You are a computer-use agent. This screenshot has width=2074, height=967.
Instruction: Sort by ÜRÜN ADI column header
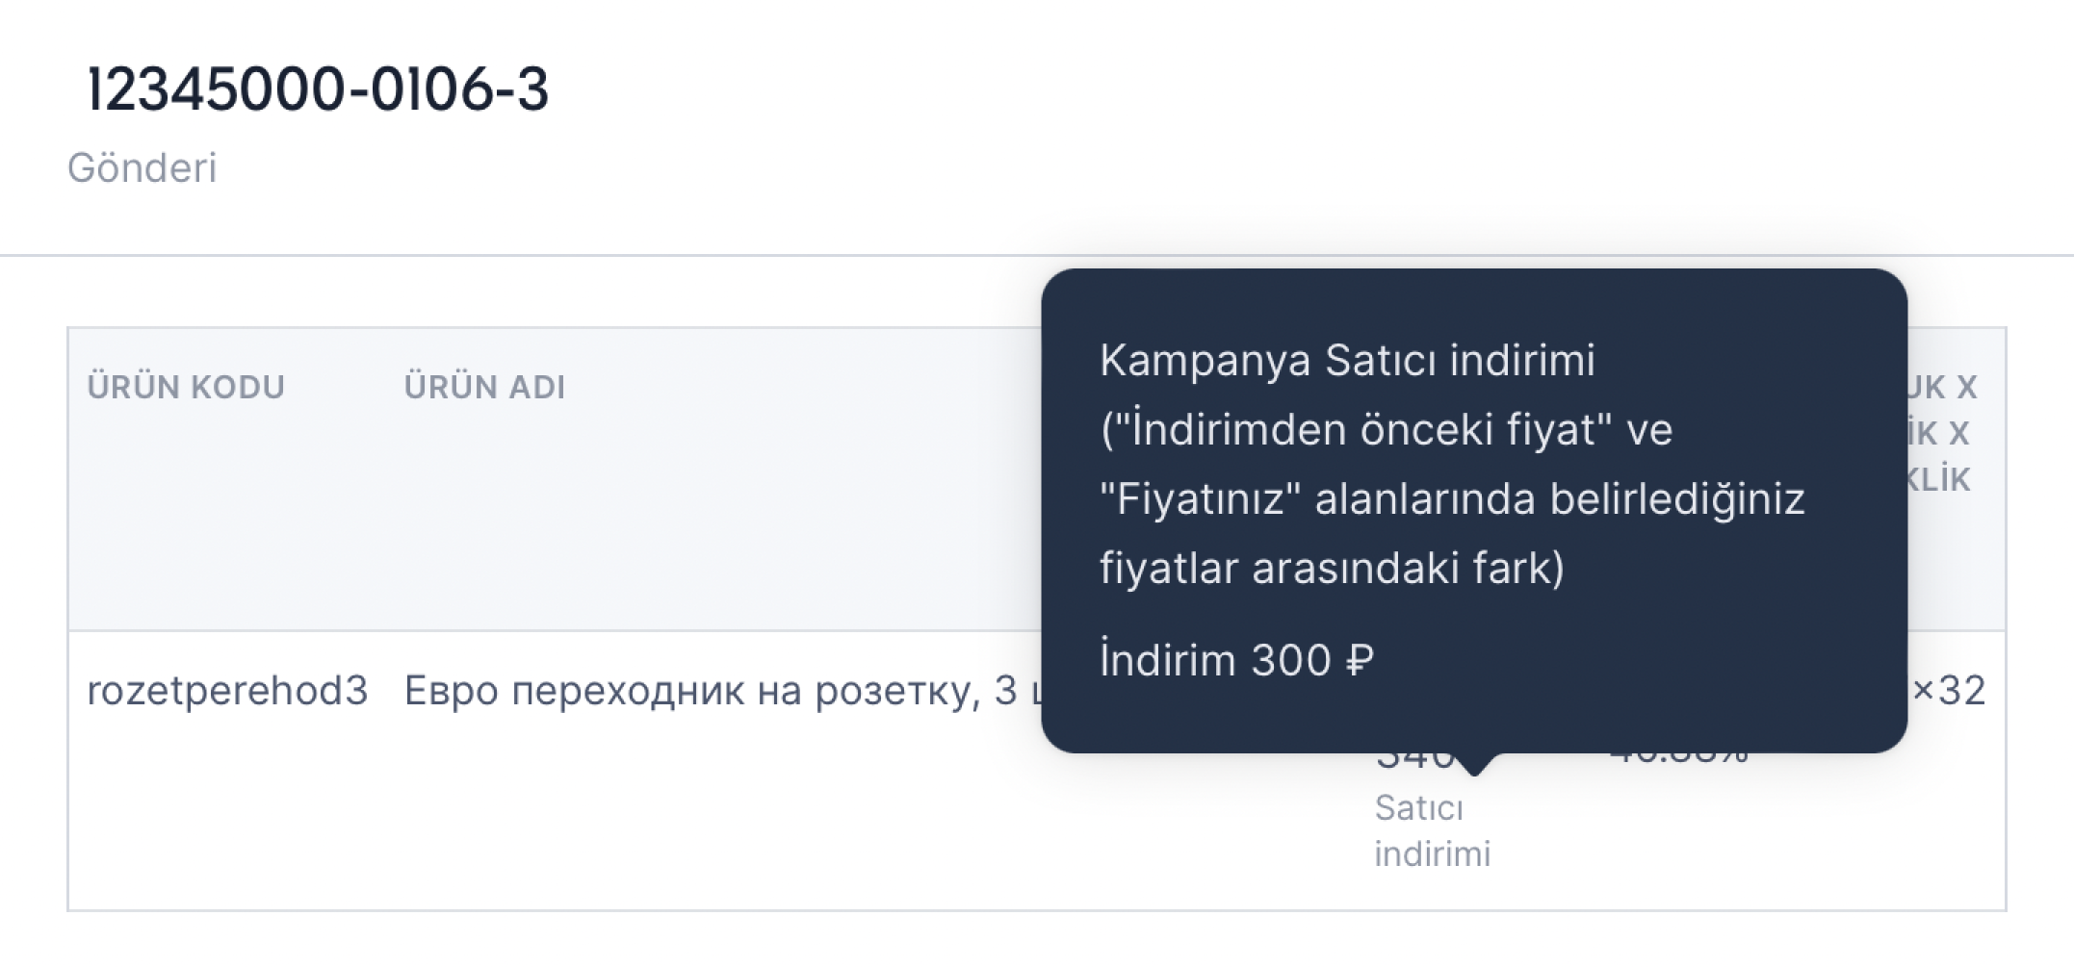coord(484,387)
